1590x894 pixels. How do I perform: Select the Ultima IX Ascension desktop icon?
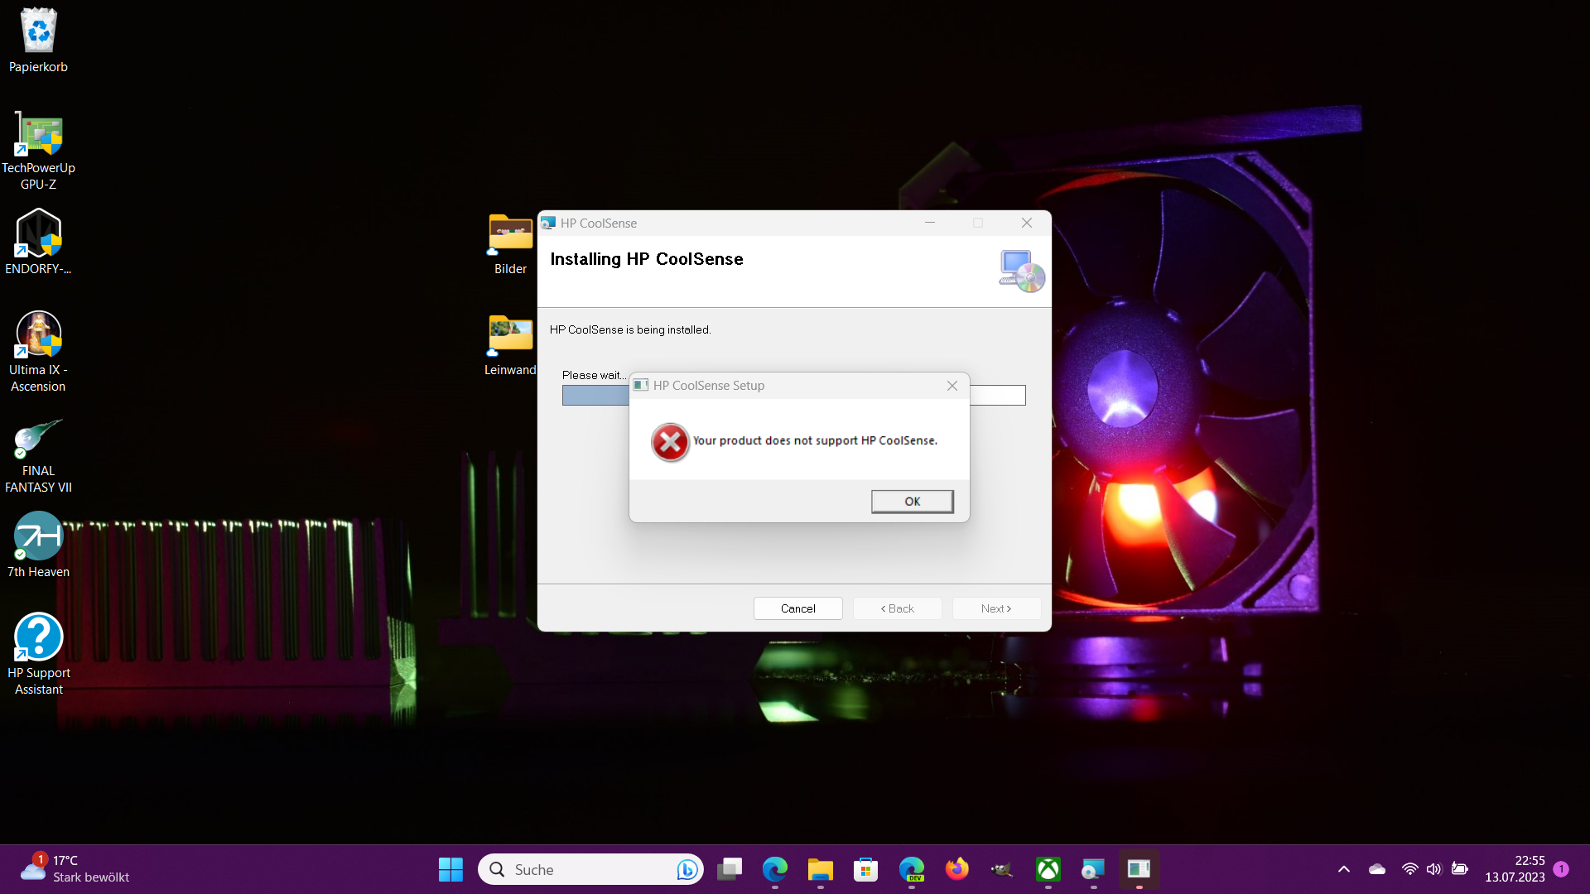tap(38, 335)
